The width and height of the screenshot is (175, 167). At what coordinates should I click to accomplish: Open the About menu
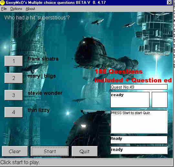[30, 9]
